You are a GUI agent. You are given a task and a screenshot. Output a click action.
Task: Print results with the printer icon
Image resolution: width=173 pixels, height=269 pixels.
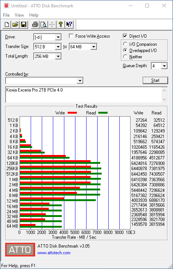tap(35, 24)
